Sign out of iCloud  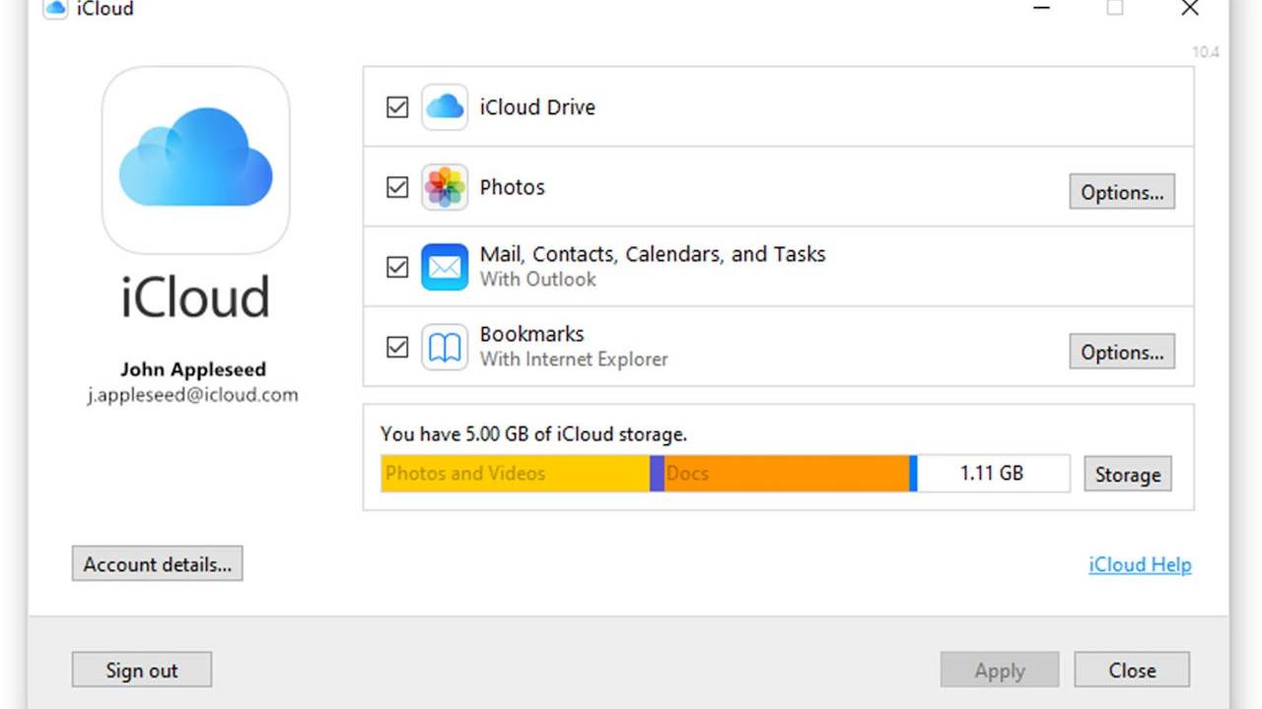click(x=141, y=670)
